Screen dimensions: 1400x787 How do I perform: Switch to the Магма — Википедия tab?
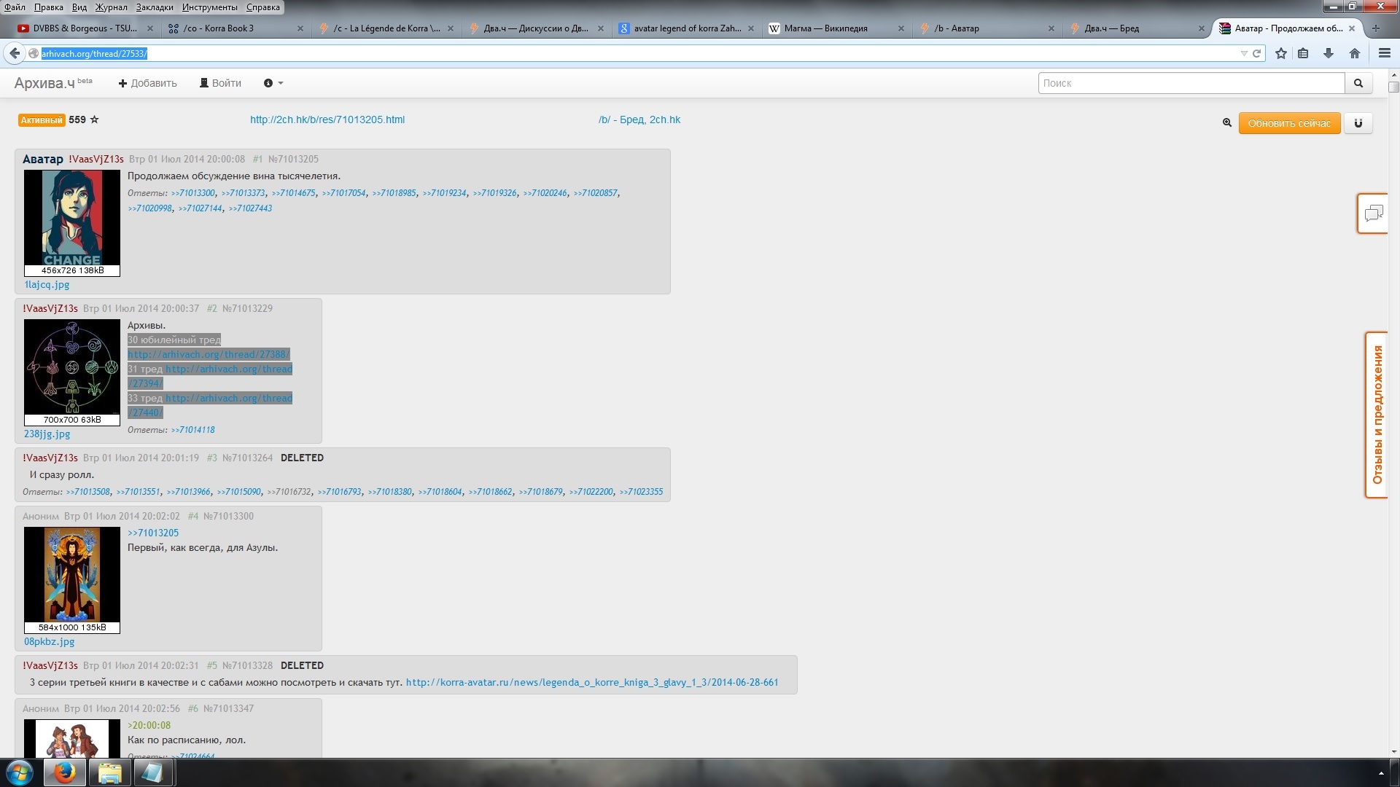click(x=825, y=28)
